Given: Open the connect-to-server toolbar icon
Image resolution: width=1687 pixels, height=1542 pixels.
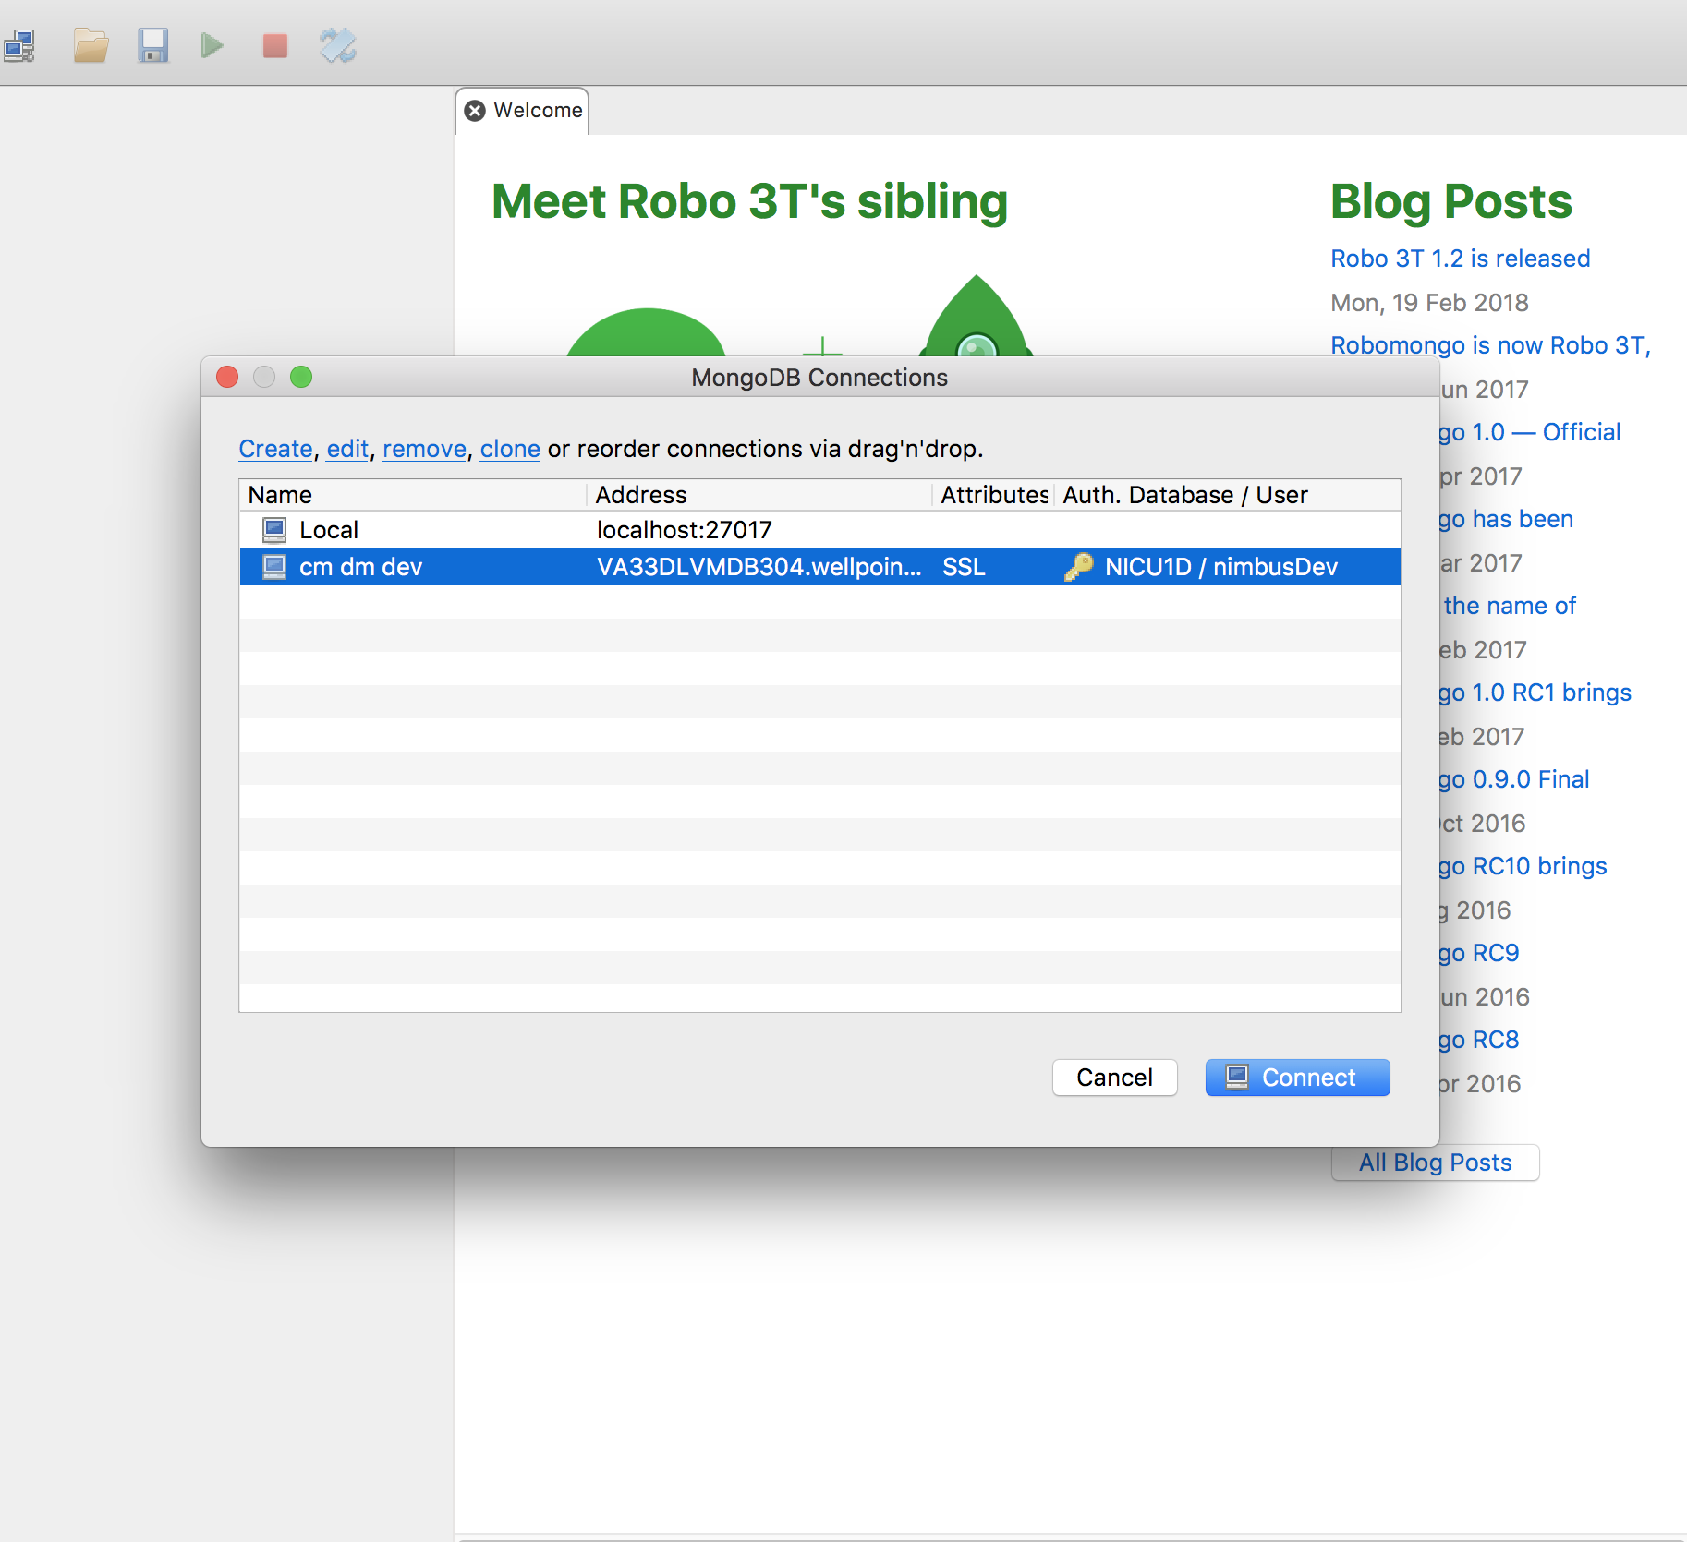Looking at the screenshot, I should (19, 46).
